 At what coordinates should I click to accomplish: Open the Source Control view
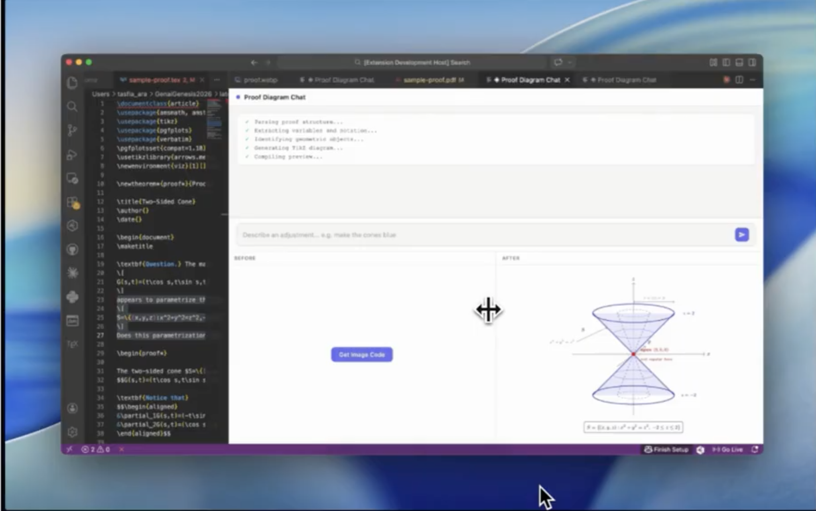[x=72, y=130]
